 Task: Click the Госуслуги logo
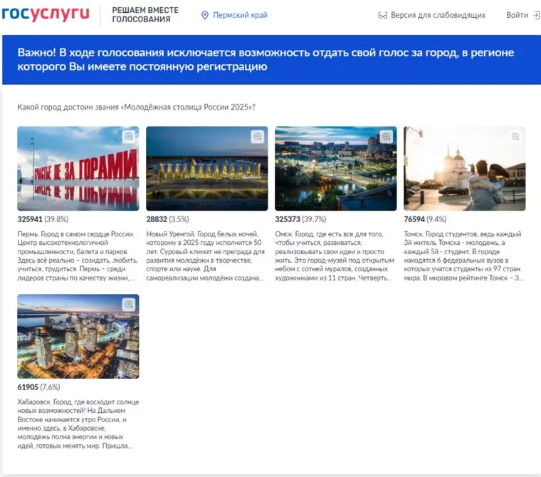click(46, 15)
